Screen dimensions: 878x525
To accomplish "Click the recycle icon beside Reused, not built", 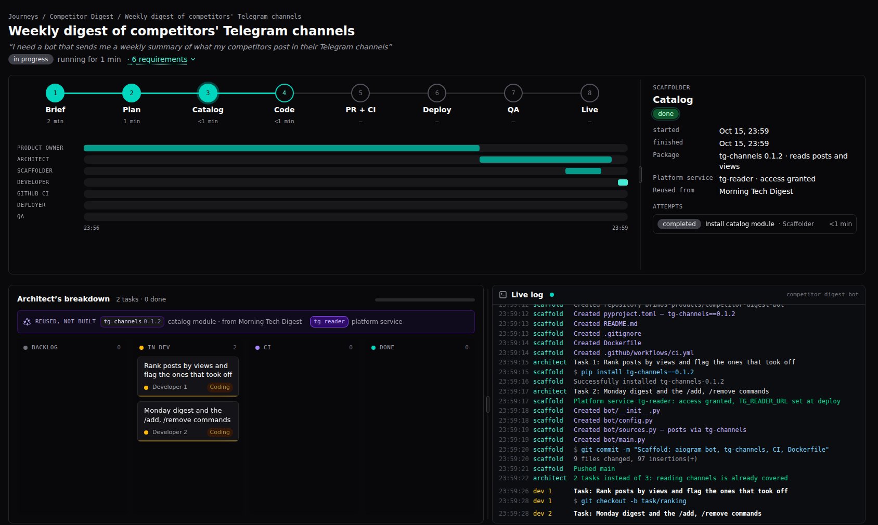I will click(27, 322).
